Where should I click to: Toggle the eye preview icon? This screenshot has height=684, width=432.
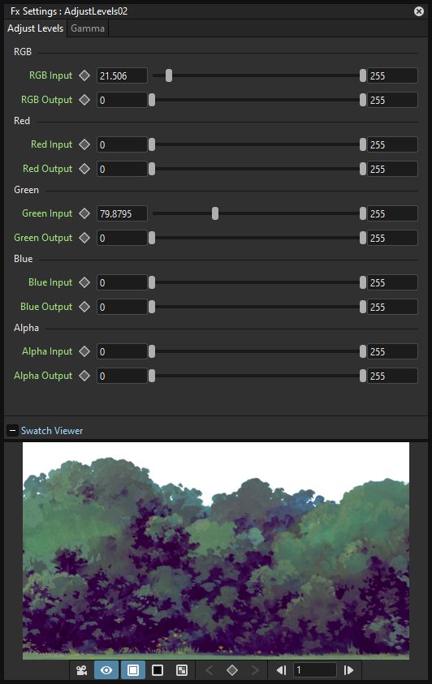(x=106, y=670)
